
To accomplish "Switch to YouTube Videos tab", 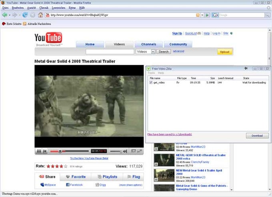I will pyautogui.click(x=119, y=44).
